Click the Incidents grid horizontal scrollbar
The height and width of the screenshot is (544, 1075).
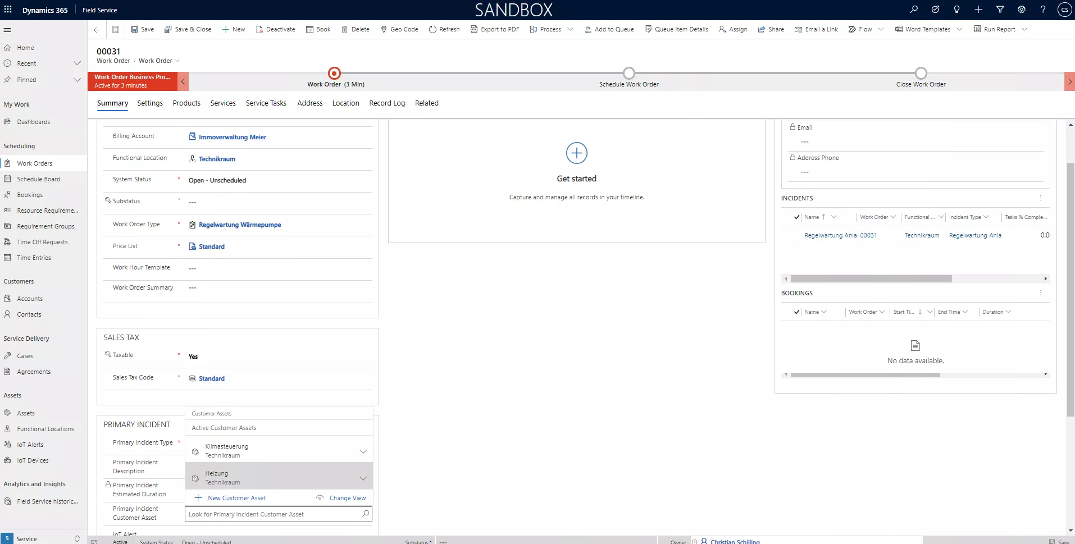871,279
